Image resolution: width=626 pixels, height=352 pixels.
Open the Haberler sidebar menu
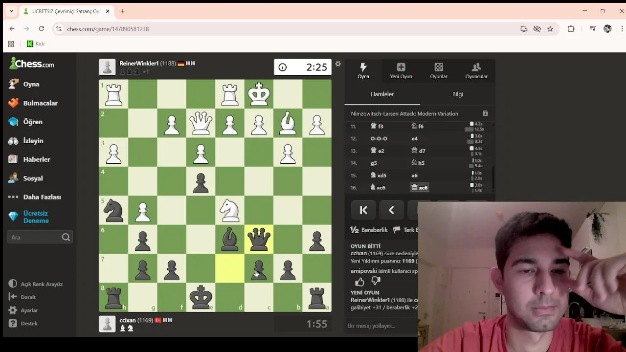(29, 159)
